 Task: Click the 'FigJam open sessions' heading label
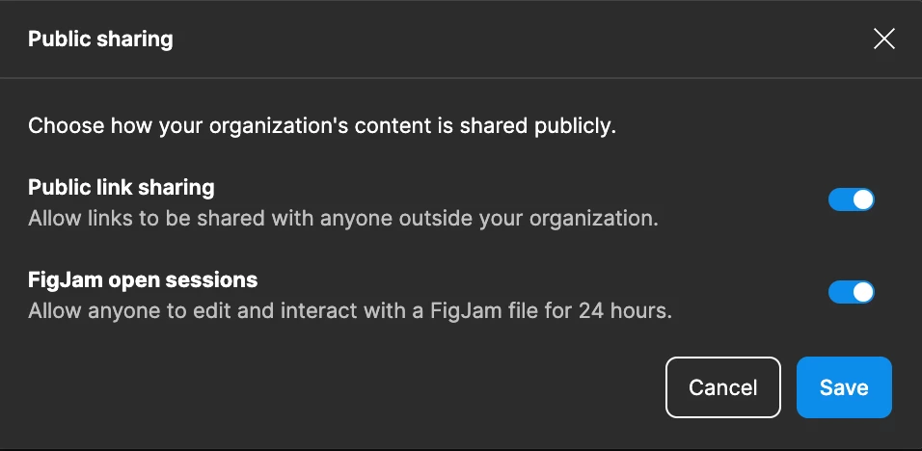point(143,279)
